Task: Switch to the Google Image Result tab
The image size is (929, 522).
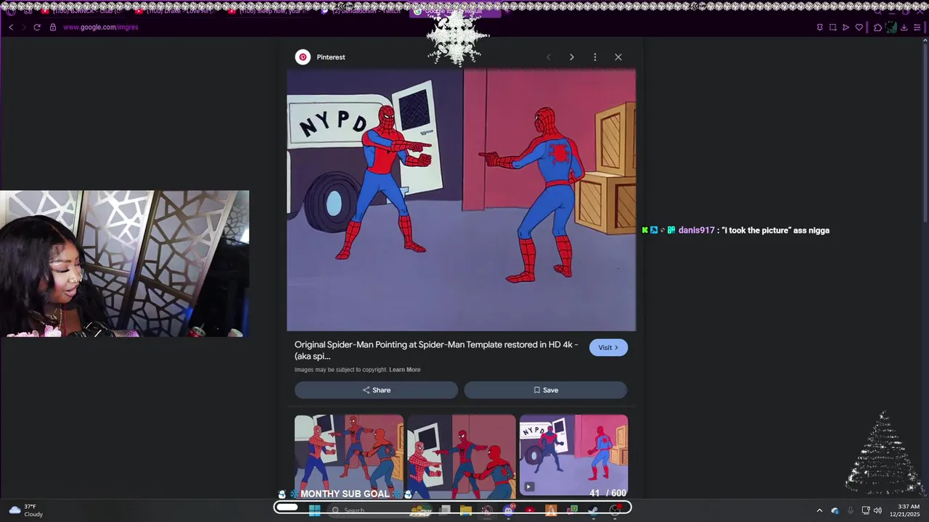Action: coord(456,11)
